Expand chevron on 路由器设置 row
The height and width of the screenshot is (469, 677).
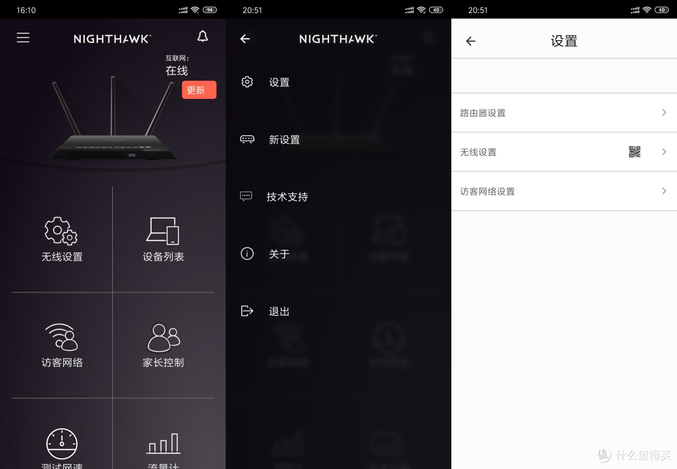(x=664, y=112)
